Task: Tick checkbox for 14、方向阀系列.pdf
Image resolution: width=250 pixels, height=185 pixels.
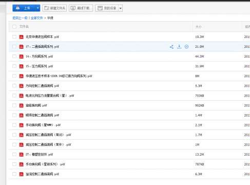Action: (14, 57)
